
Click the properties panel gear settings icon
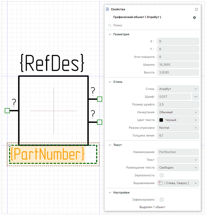(x=194, y=18)
